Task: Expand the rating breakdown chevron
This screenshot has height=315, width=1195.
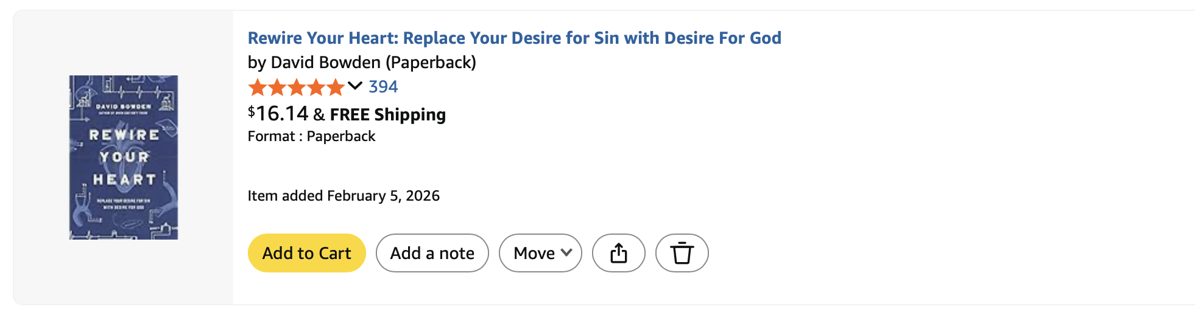Action: 355,86
